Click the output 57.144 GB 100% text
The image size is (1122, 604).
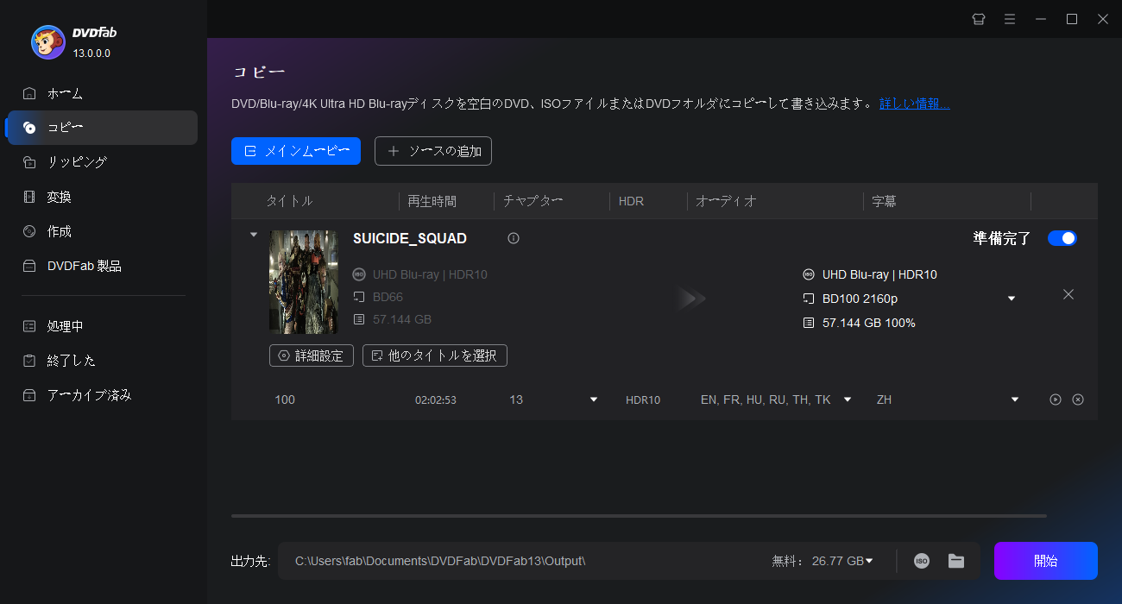click(x=869, y=323)
